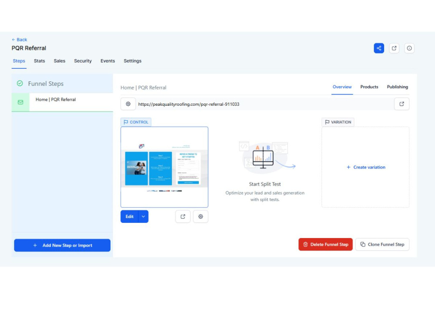Preview control page external link button below thumbnail

pos(183,216)
